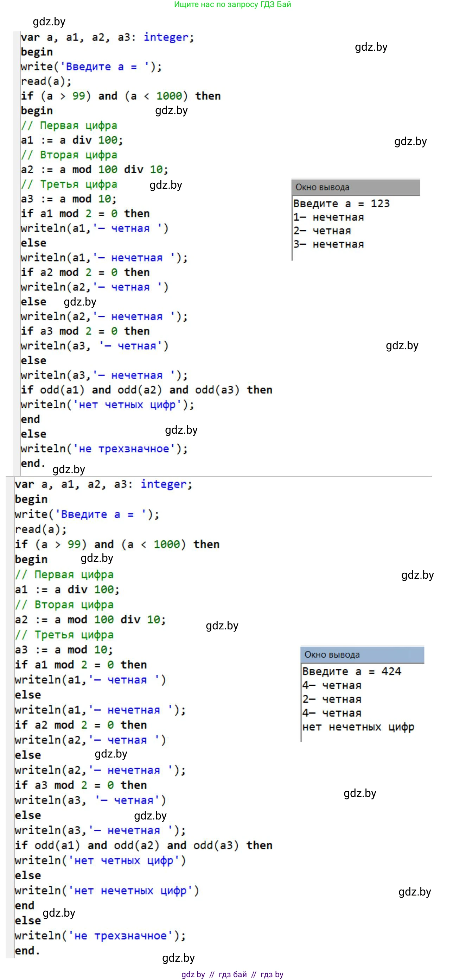Click "2– четная" in the 424 output window
Viewport: 466px width, 980px height.
pos(331,699)
